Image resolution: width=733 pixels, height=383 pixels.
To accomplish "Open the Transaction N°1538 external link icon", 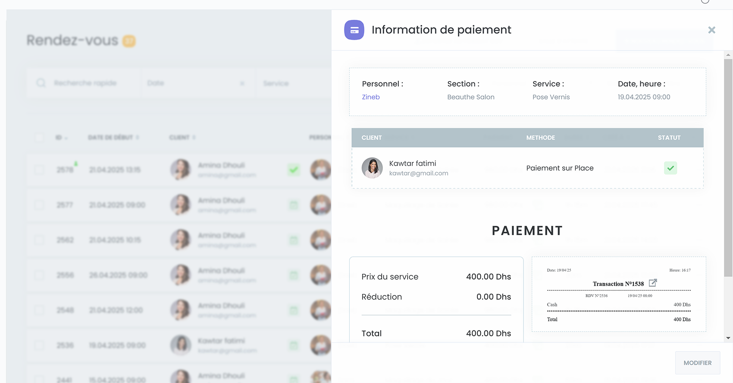I will click(x=653, y=283).
